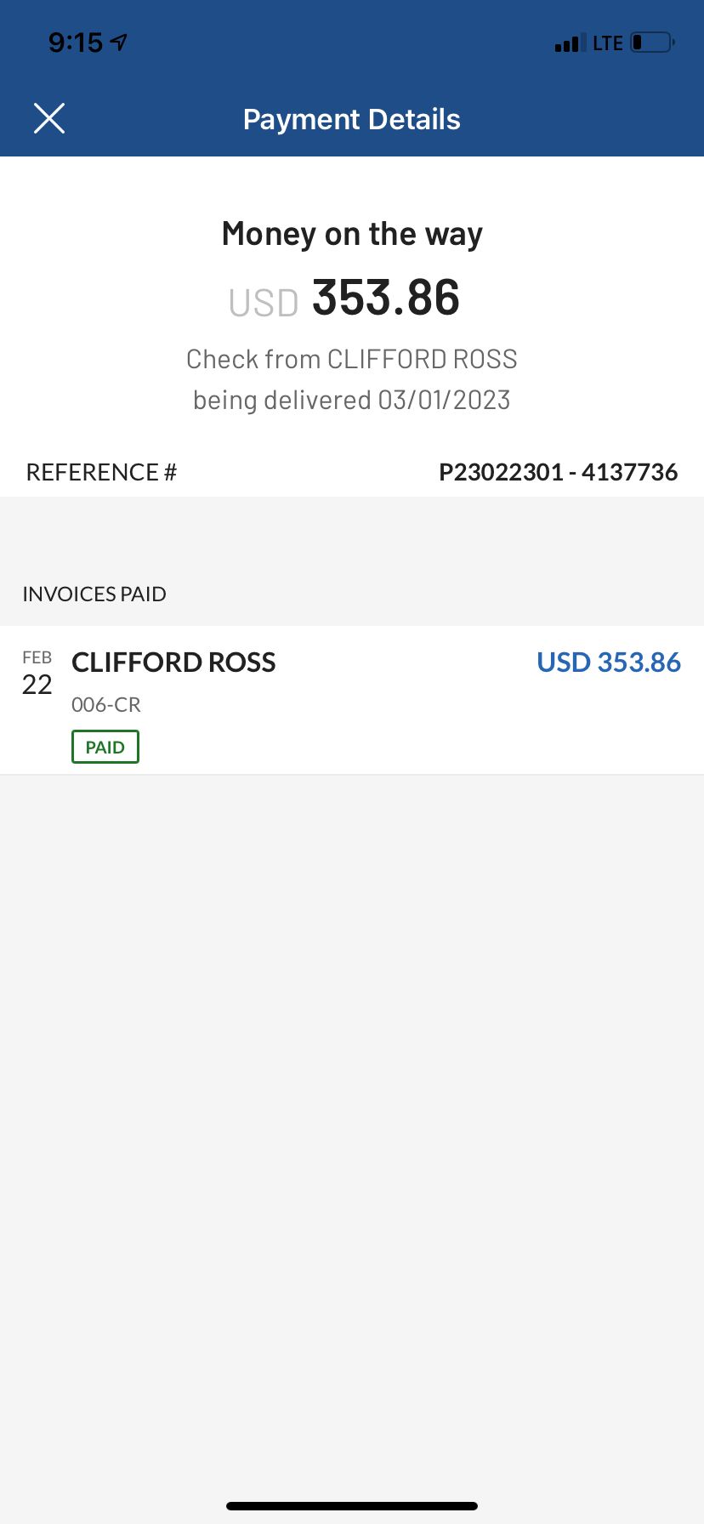Tap the blue USD 353.86 invoice amount

tap(609, 662)
